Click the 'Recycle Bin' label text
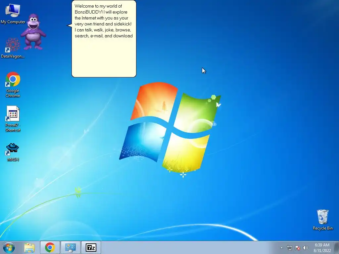 [x=322, y=228]
